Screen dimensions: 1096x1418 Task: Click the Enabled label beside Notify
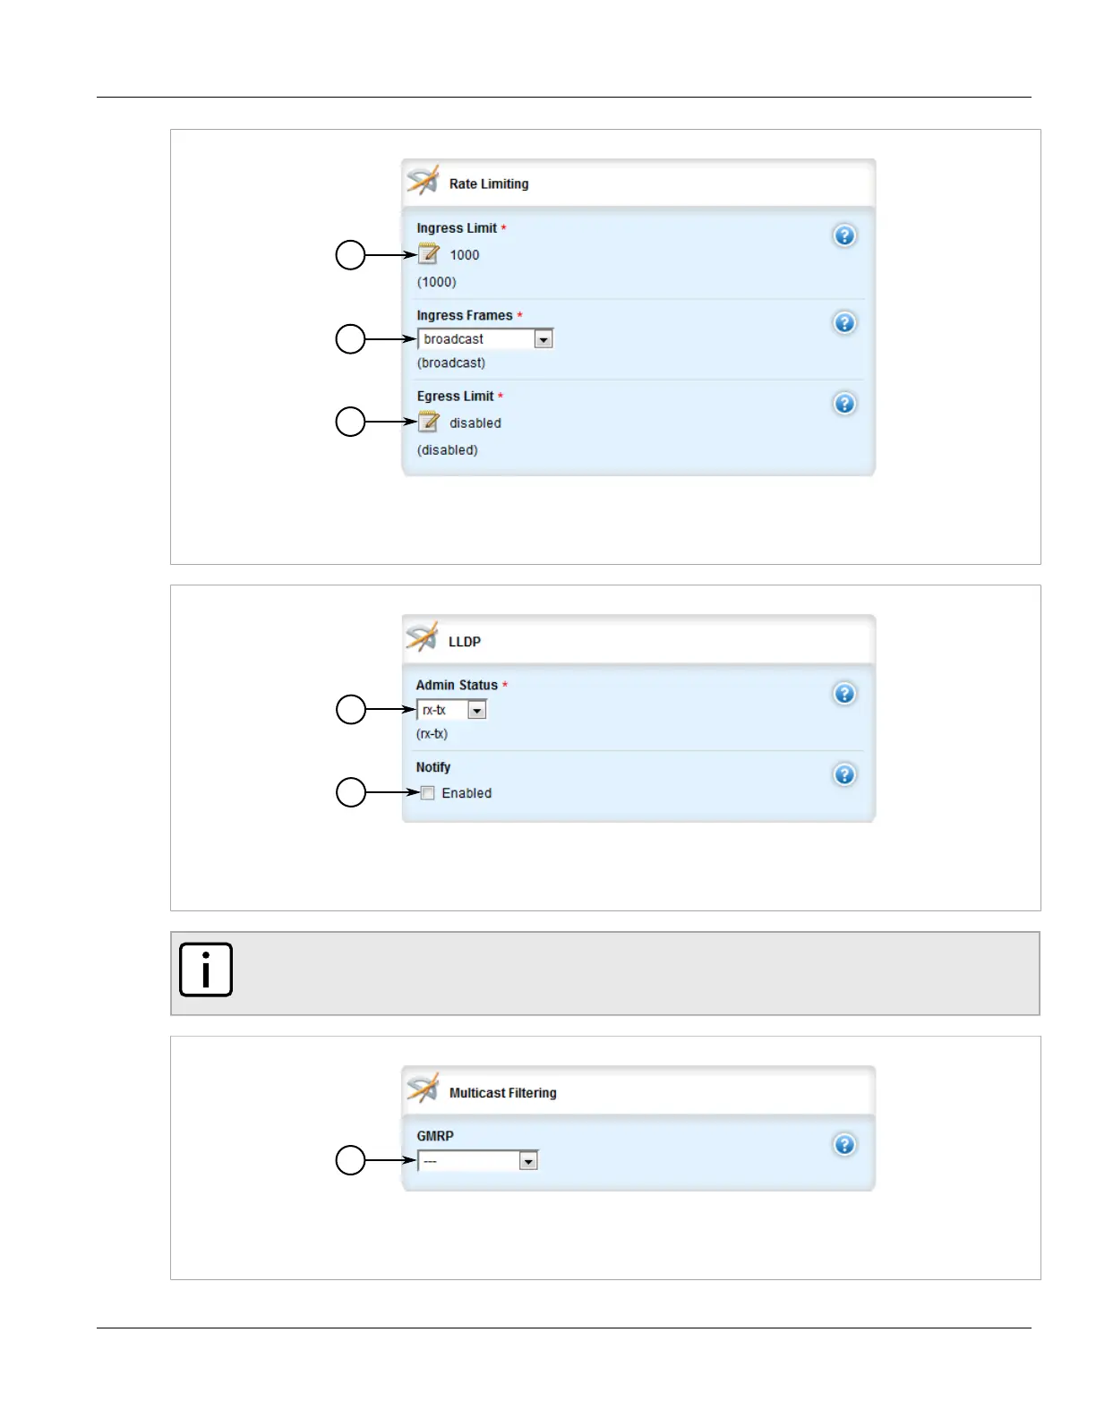pyautogui.click(x=467, y=793)
